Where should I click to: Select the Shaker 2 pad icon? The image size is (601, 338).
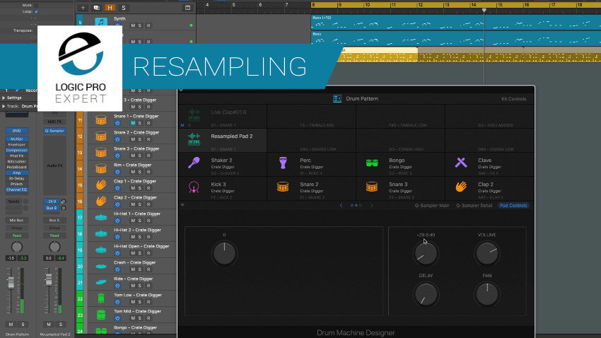click(x=194, y=163)
